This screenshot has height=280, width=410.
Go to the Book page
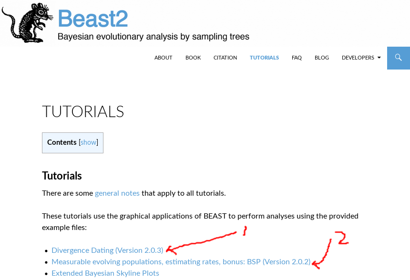193,58
